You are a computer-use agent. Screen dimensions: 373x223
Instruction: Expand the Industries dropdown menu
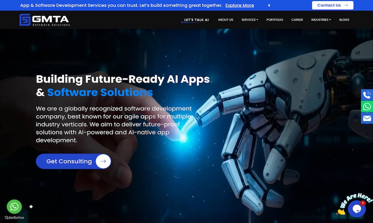321,20
